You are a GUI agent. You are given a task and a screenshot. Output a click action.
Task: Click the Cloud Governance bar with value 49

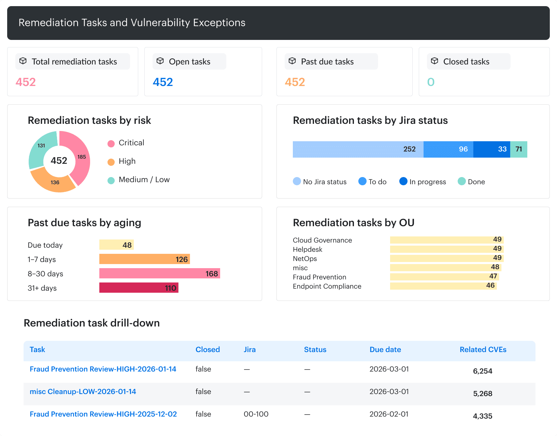(447, 240)
